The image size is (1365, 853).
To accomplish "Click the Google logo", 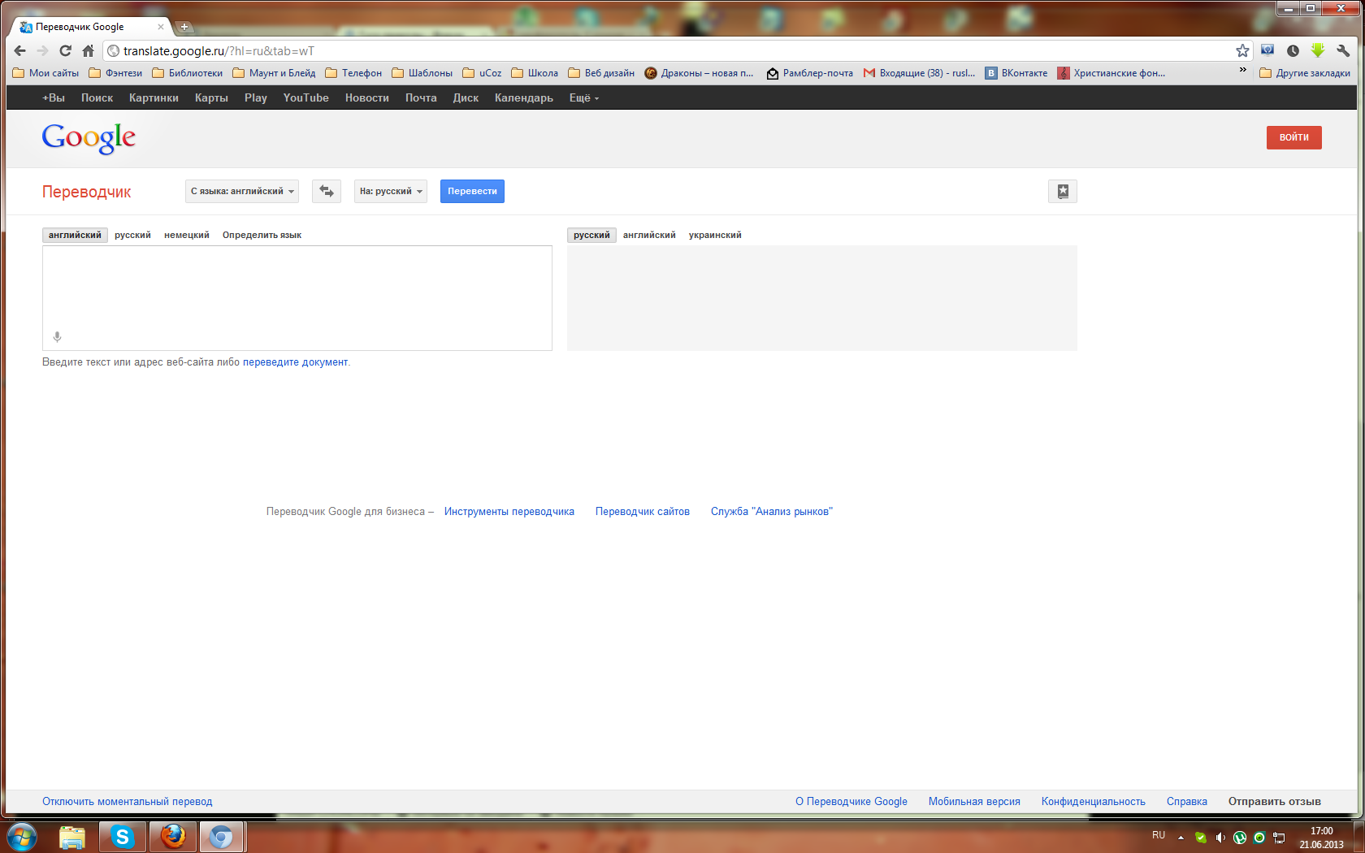I will (89, 138).
